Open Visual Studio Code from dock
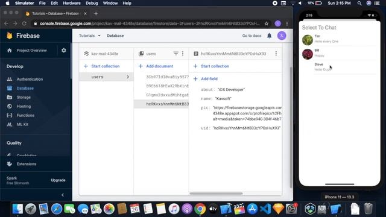 (265, 209)
